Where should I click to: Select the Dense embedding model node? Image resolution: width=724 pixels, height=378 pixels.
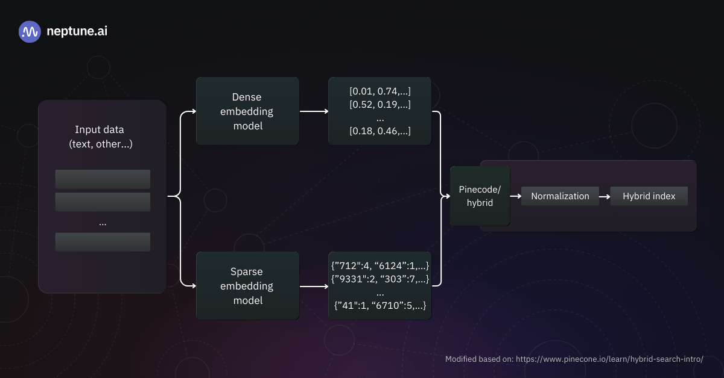coord(247,111)
